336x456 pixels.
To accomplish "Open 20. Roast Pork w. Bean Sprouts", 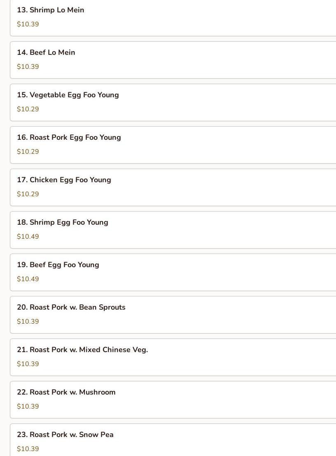I will point(173,315).
